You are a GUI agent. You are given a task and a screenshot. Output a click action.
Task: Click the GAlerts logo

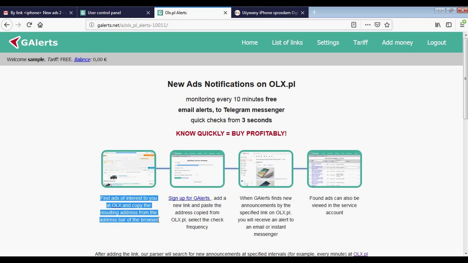33,42
